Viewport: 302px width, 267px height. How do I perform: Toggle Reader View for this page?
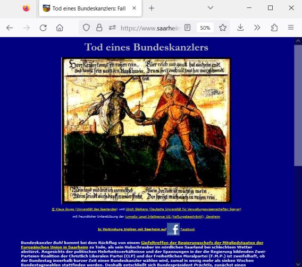click(187, 28)
